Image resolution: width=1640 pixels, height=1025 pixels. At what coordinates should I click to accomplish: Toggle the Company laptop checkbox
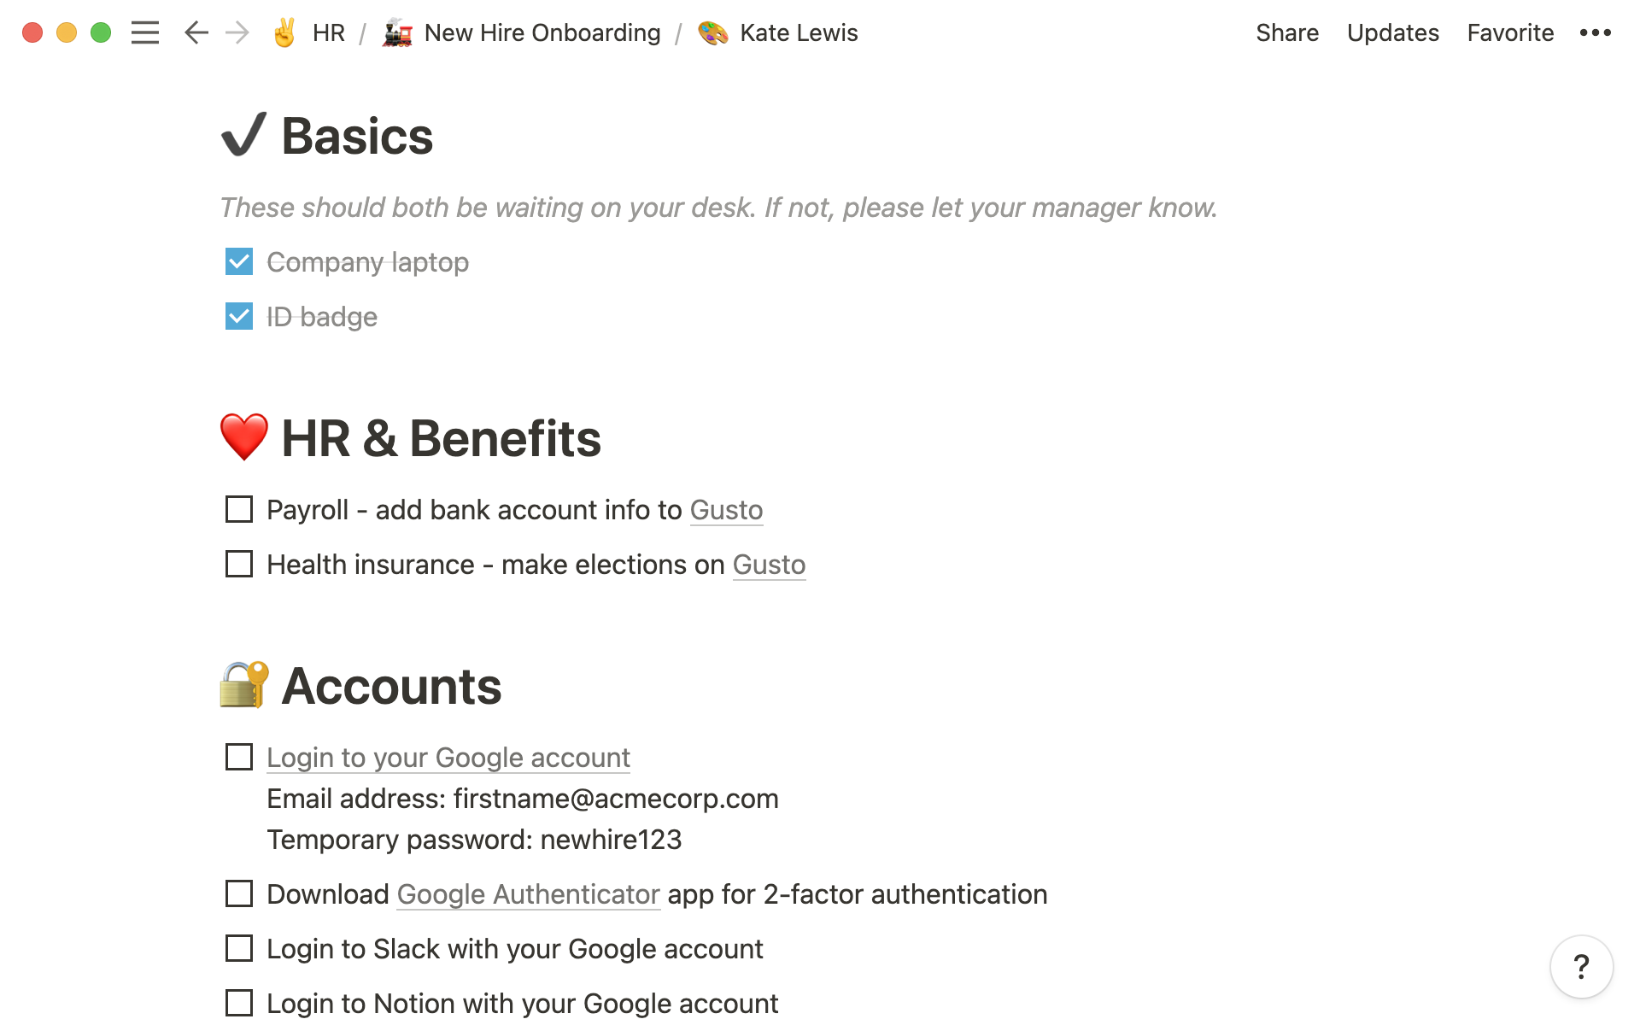[x=238, y=261]
